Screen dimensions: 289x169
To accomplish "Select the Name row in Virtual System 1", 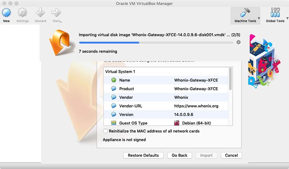I will (166, 80).
